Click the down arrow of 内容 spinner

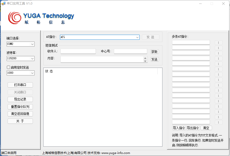point(145,61)
